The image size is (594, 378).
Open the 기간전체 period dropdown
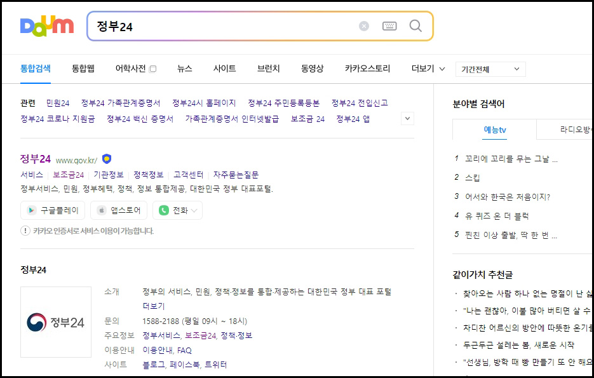(x=490, y=69)
